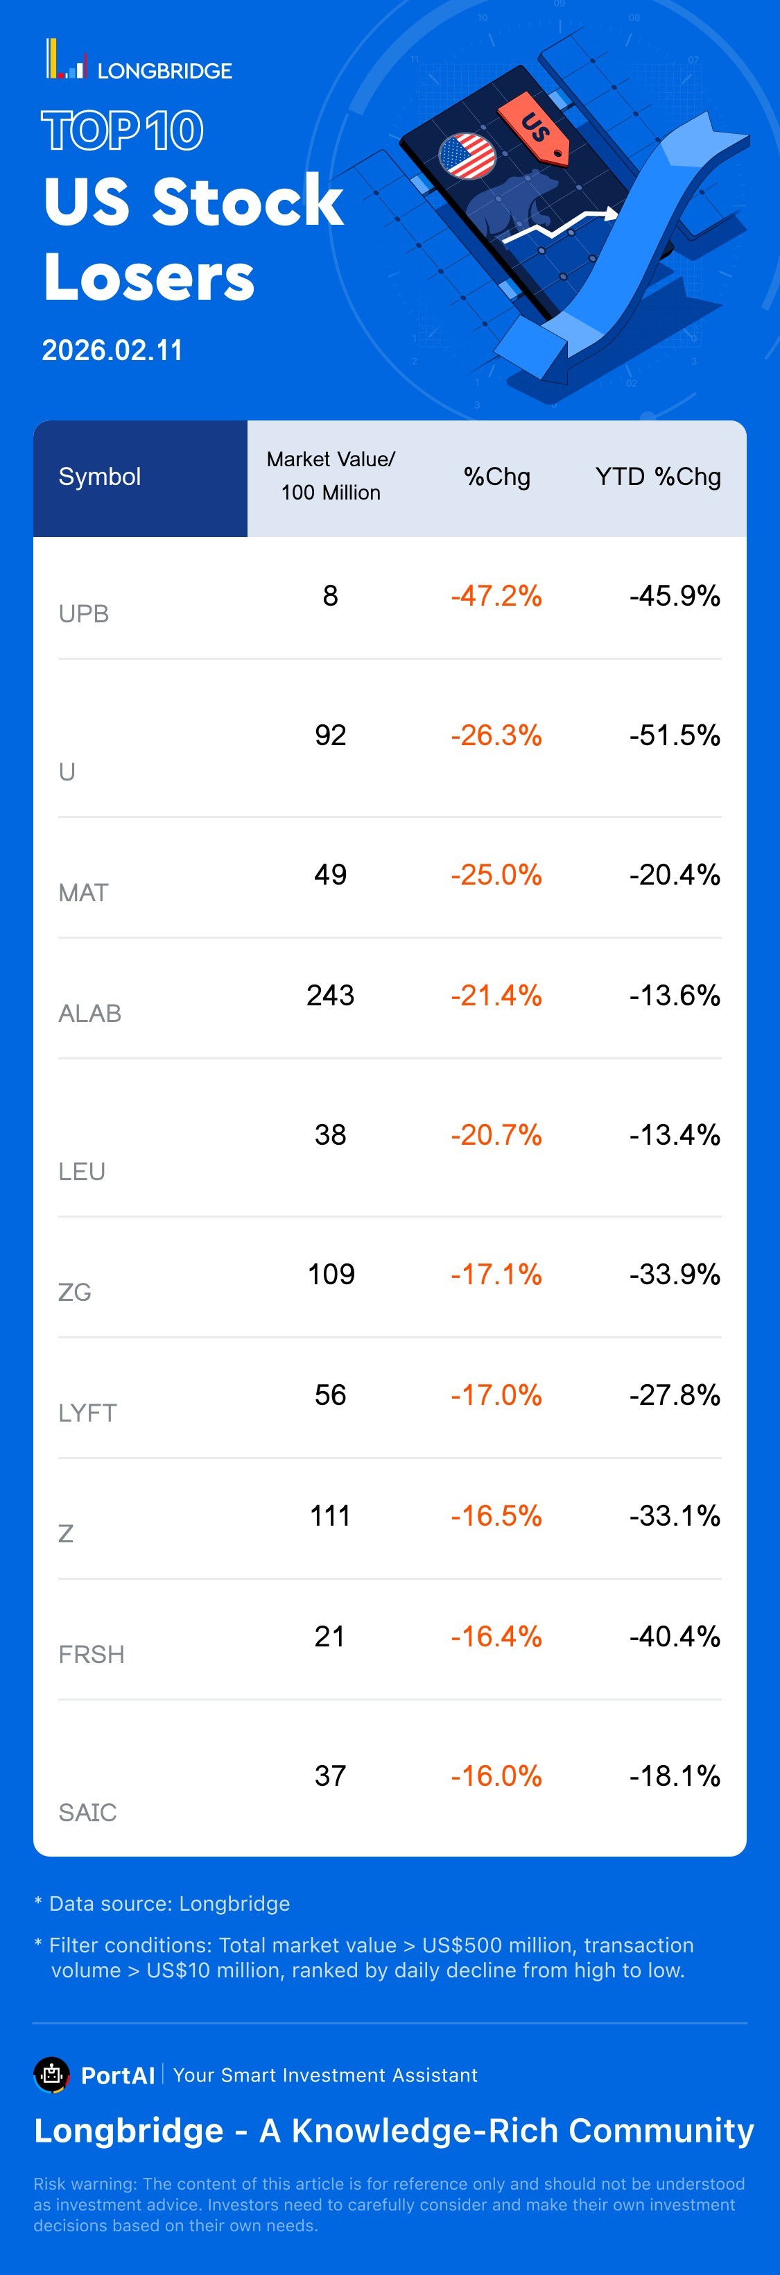
Task: Click the TOP 10 title heading
Action: click(123, 130)
